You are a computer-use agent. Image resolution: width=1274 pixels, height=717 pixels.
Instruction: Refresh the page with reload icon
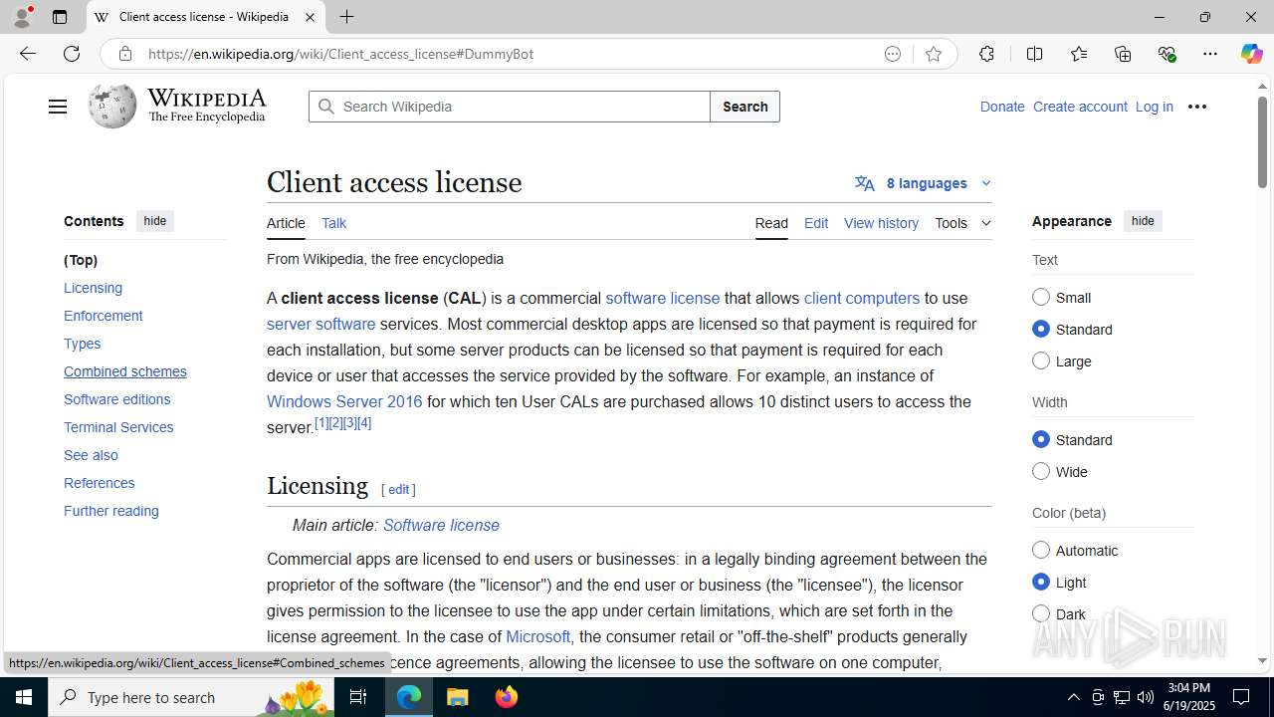(x=72, y=54)
